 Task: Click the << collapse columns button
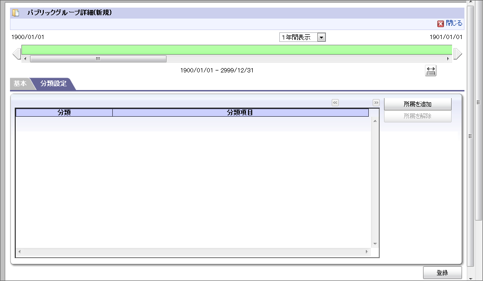(335, 103)
